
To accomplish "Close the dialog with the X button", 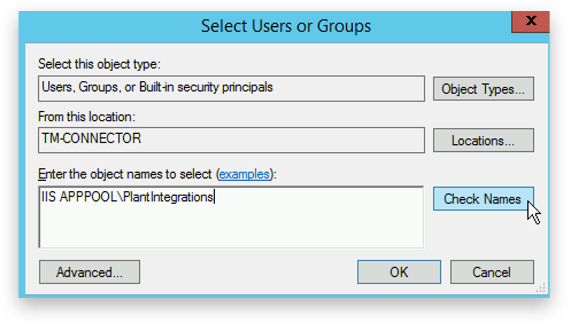I will tap(531, 21).
